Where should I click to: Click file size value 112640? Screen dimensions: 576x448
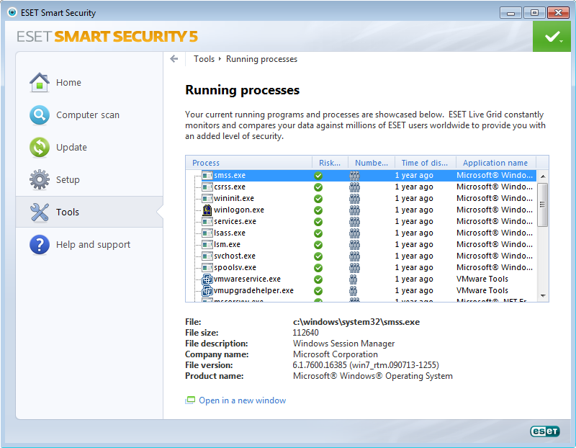click(305, 333)
